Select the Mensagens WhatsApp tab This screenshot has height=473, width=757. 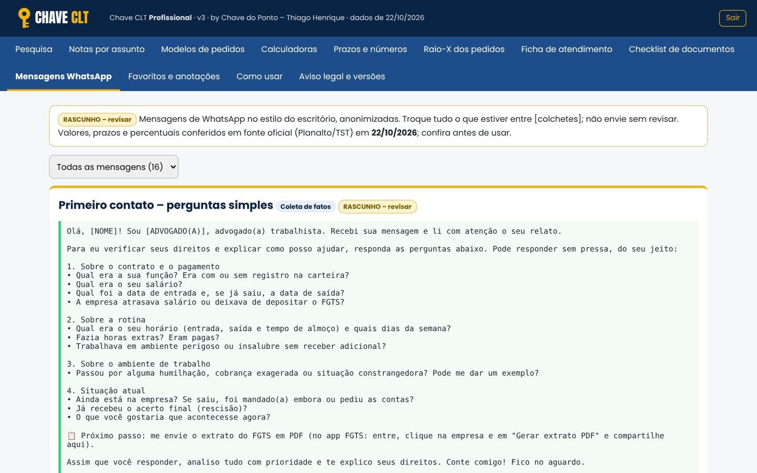64,77
